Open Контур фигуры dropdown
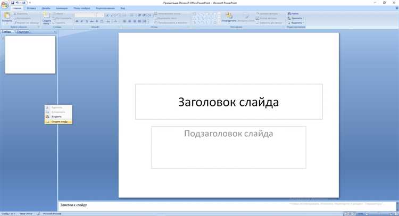Screen dimensions: 399x216 (x=267, y=18)
